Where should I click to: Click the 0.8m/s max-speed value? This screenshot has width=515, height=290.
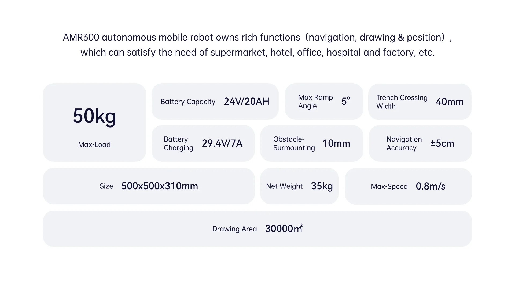[x=431, y=186]
